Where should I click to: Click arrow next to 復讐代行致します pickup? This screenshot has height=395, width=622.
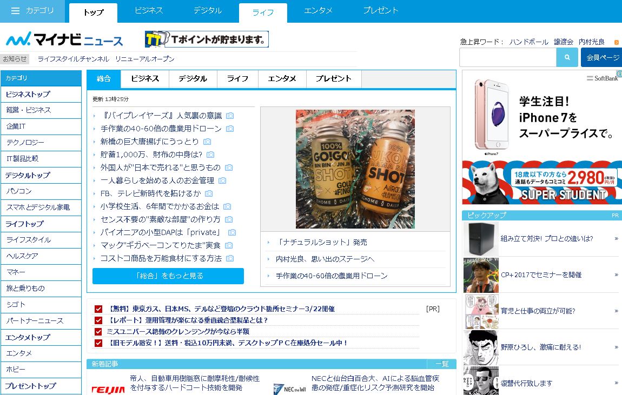click(x=616, y=383)
